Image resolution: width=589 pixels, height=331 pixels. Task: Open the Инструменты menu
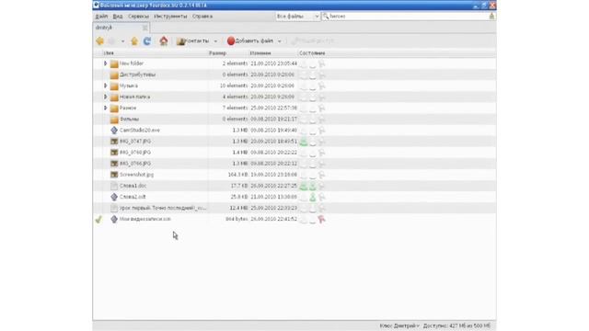tap(170, 17)
